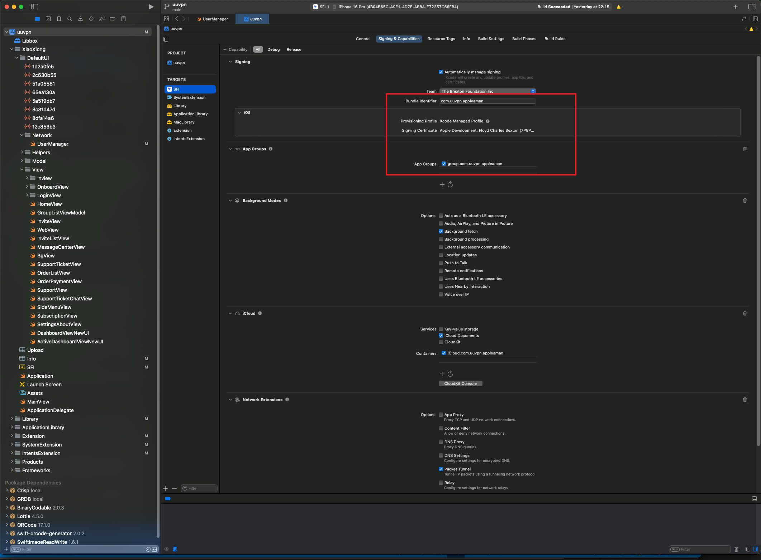The height and width of the screenshot is (560, 761).
Task: Collapse the Network Extensions section
Action: click(x=230, y=400)
